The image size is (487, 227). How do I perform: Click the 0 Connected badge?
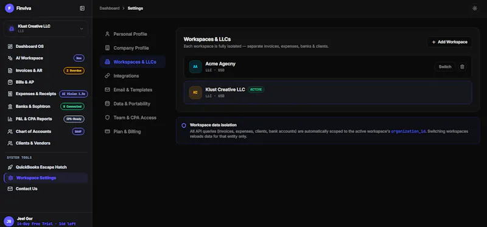pos(72,107)
